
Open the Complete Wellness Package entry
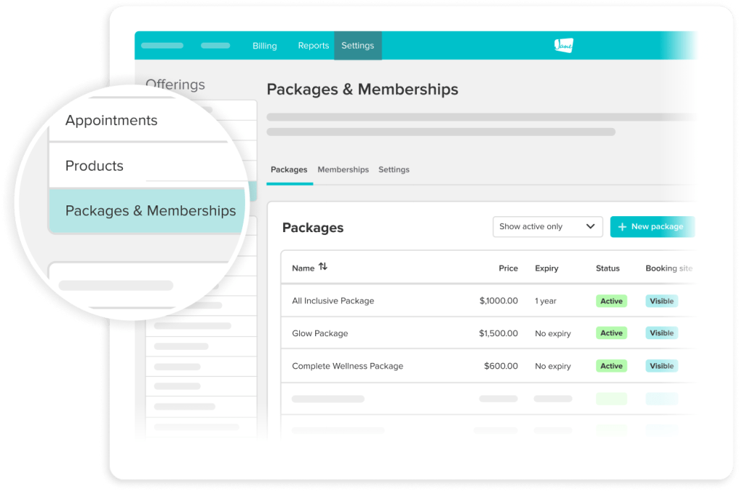point(348,366)
